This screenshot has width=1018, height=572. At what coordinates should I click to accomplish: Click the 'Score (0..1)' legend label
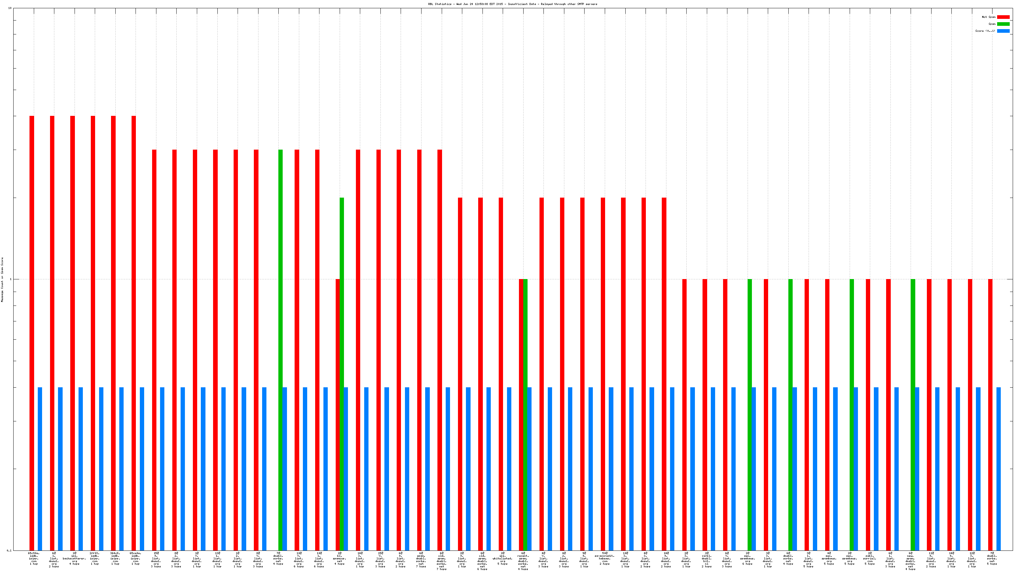(985, 31)
